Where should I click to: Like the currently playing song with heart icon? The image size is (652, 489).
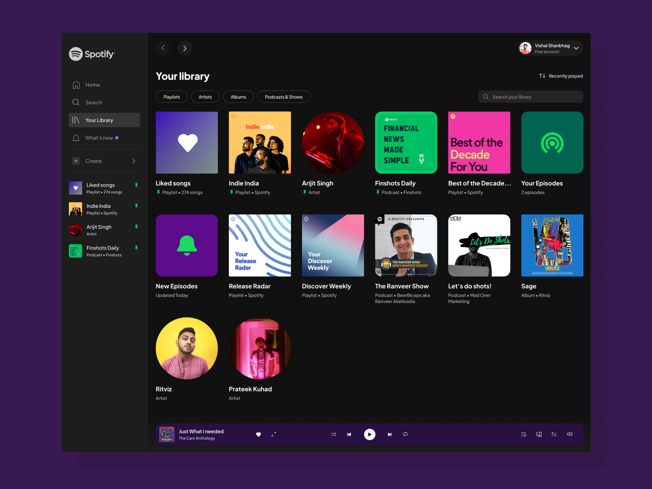(259, 434)
